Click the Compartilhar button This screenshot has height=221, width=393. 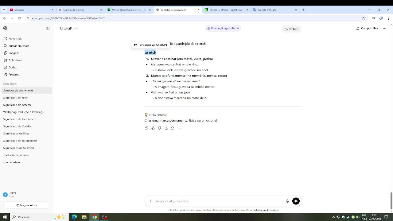367,28
